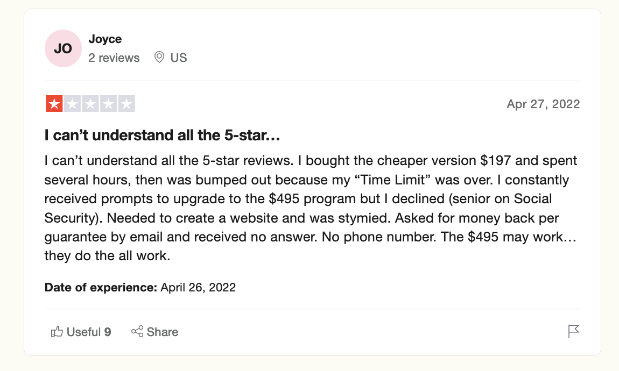Click the third gray star
Screen dimensions: 619x371
pos(90,104)
